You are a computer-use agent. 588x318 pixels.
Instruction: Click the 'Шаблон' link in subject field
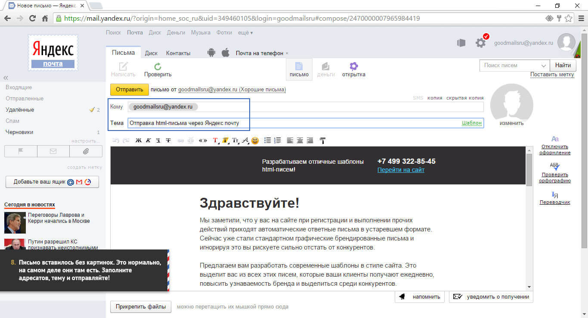tap(471, 123)
